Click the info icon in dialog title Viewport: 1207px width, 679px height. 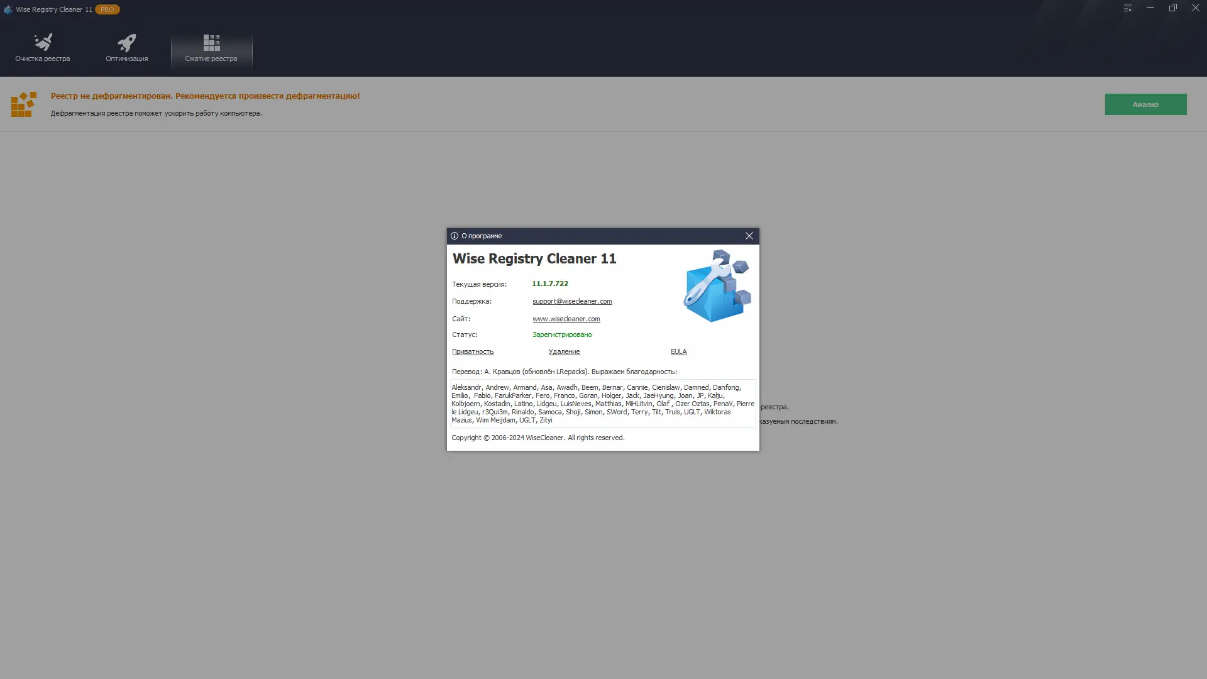455,236
